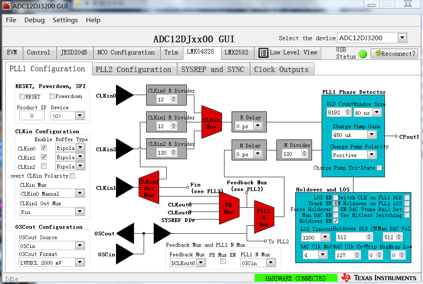This screenshot has width=423, height=284.
Task: Open the R Delay dropdown
Action: [x=258, y=126]
